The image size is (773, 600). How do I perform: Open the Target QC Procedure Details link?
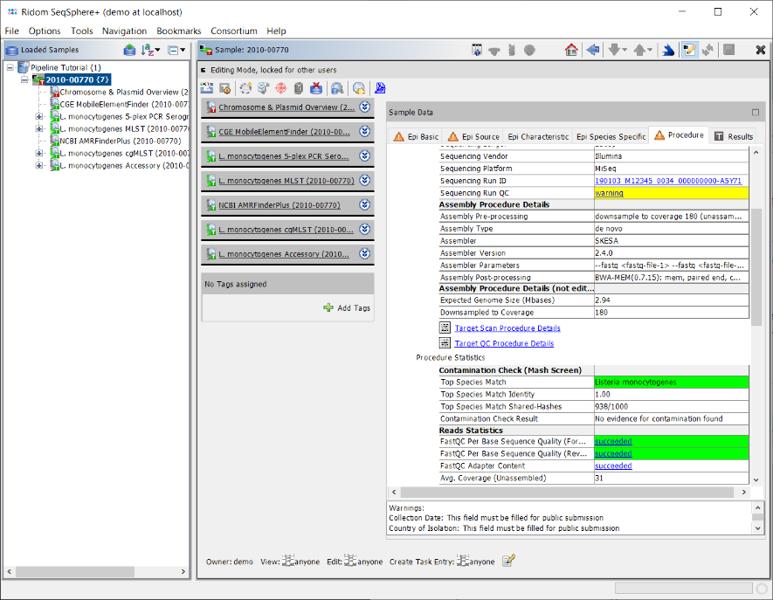tap(504, 343)
